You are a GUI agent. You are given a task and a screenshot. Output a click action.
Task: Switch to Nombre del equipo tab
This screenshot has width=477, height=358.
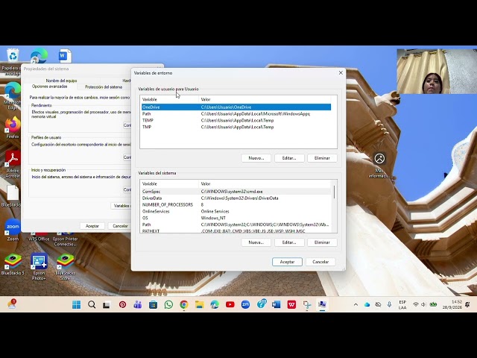pos(61,81)
